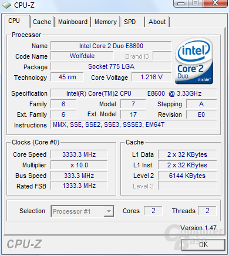Click the Bus Speed value 333.3 MHz
This screenshot has width=229, height=256.
pyautogui.click(x=79, y=176)
